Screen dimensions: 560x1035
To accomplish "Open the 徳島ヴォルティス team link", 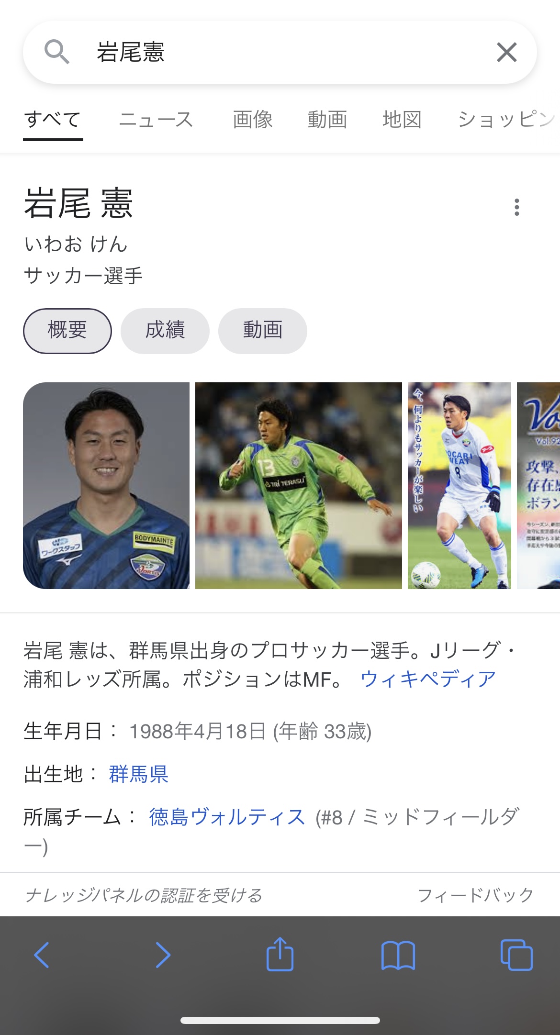I will (x=227, y=817).
